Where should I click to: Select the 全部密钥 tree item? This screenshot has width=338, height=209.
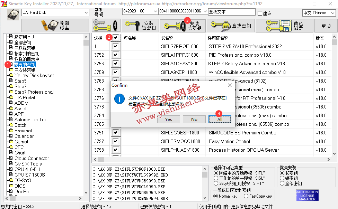pos(23,42)
